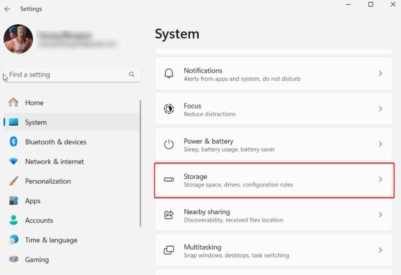Click the Power & battery icon
The image size is (401, 275).
tap(169, 144)
